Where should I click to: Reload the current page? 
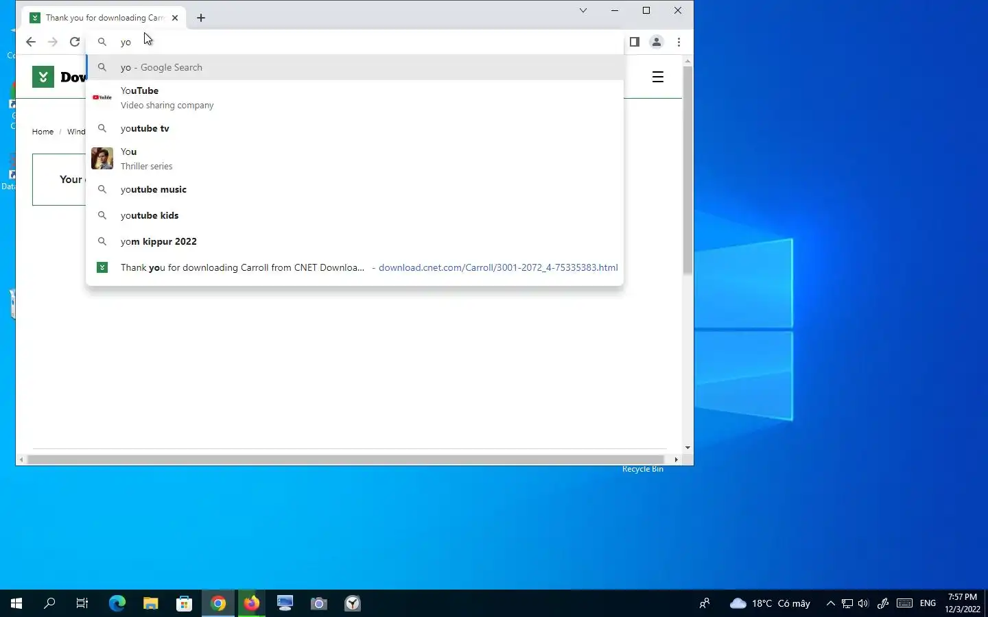pos(75,42)
